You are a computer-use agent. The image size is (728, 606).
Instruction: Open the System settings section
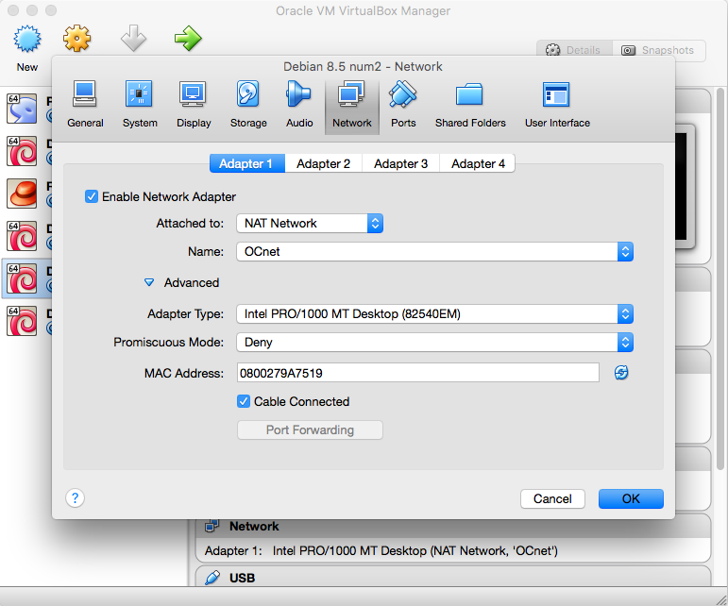pyautogui.click(x=140, y=105)
